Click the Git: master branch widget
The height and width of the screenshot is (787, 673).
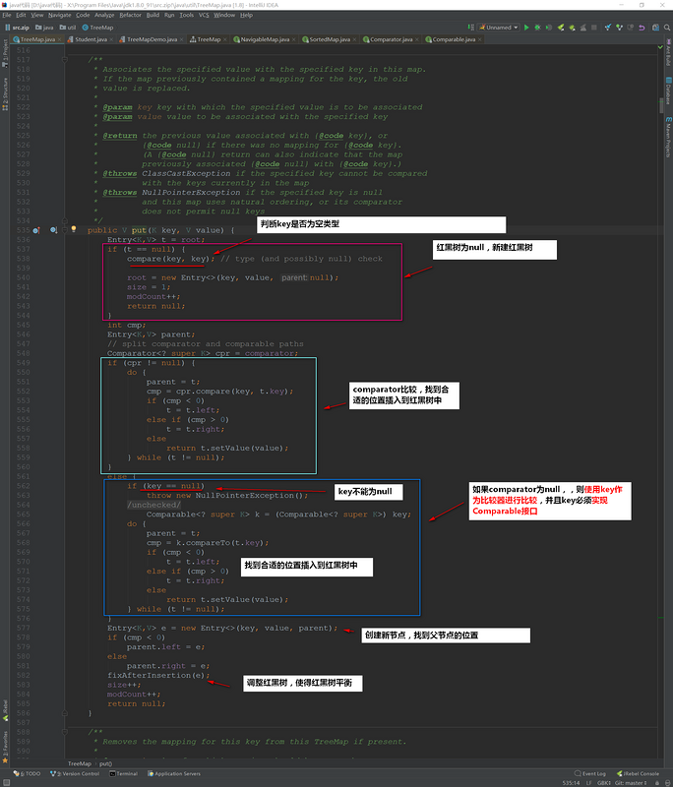click(631, 783)
